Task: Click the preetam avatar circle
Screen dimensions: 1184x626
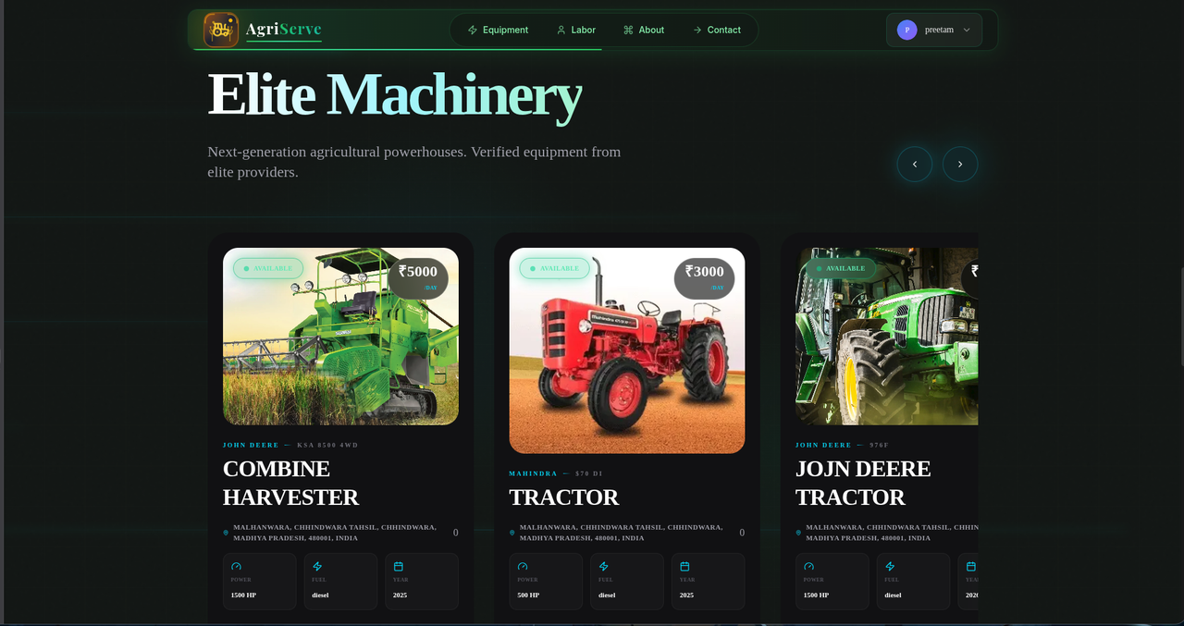Action: tap(906, 30)
